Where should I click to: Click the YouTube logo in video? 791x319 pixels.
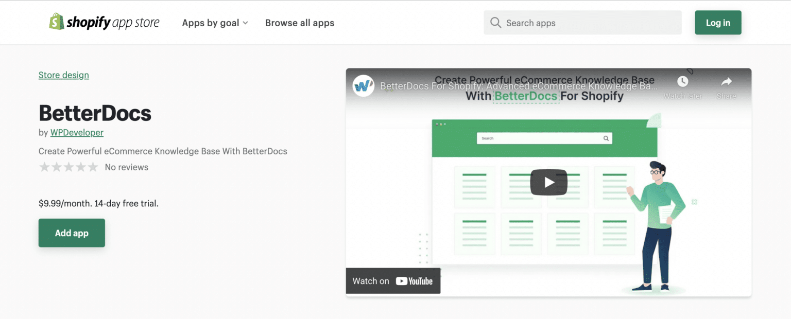click(x=414, y=281)
